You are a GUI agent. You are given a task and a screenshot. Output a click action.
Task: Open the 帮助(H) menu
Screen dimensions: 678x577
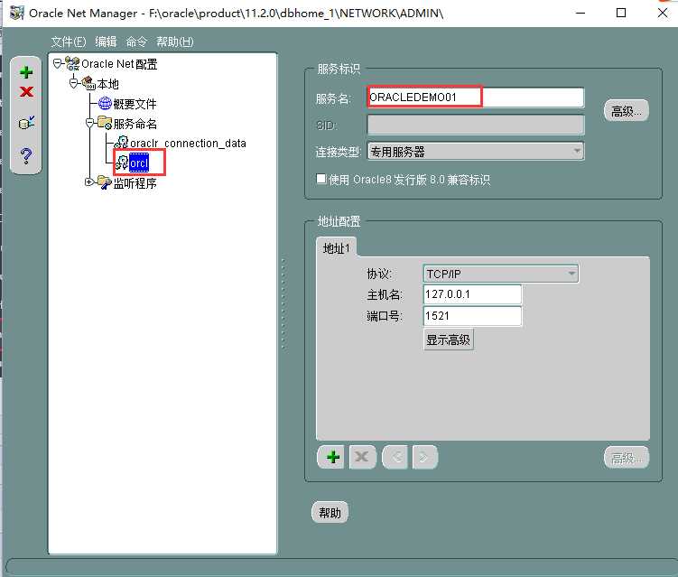174,42
